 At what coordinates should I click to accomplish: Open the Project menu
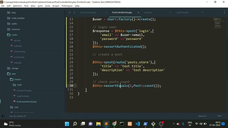pos(56,6)
